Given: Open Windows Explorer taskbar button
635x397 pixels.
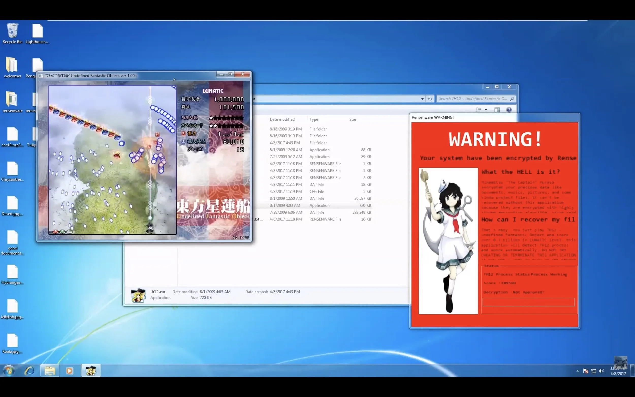Looking at the screenshot, I should tap(50, 371).
